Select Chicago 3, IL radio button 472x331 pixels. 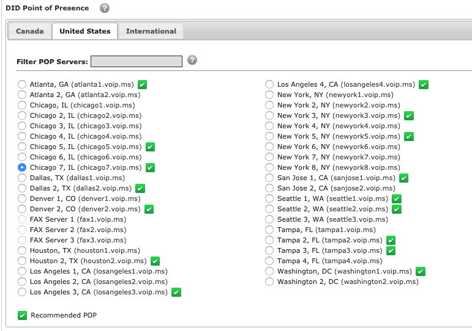tap(22, 126)
